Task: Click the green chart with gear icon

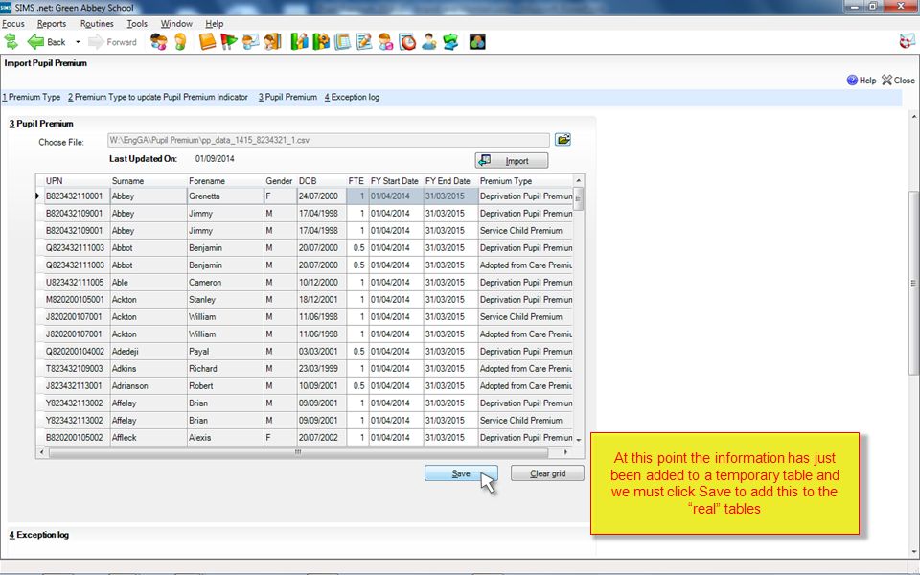Action: click(x=321, y=42)
